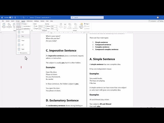
Task: Click the Undo arrow icon
Action: click(x=18, y=17)
